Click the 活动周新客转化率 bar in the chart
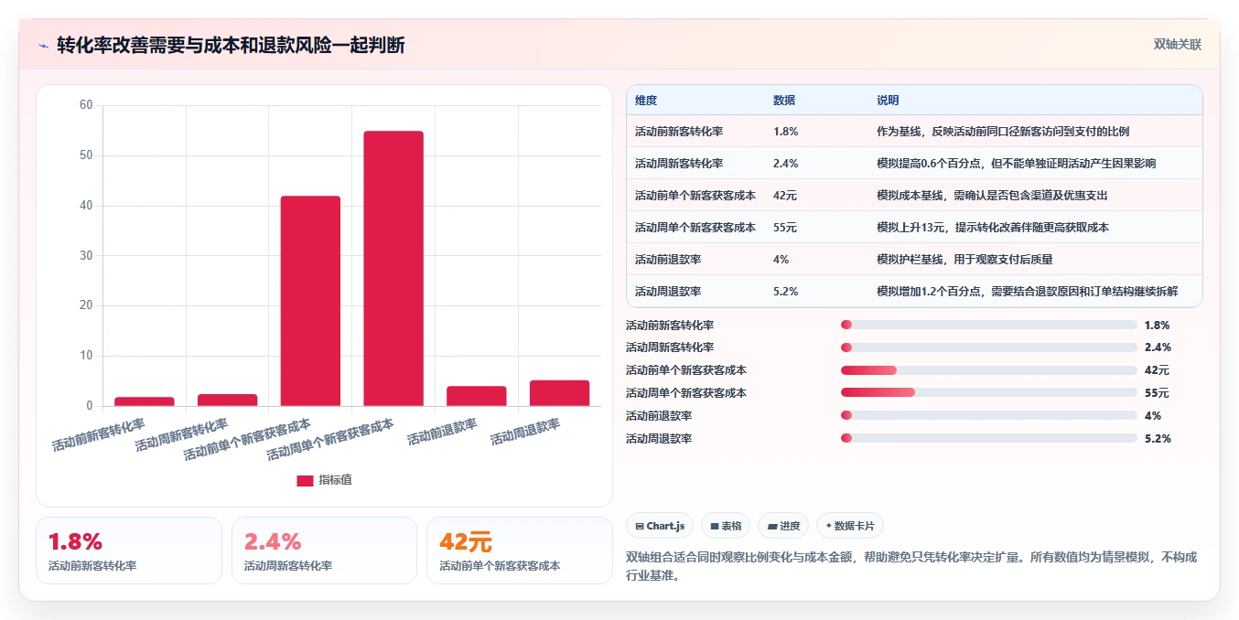The image size is (1239, 620). [x=228, y=400]
